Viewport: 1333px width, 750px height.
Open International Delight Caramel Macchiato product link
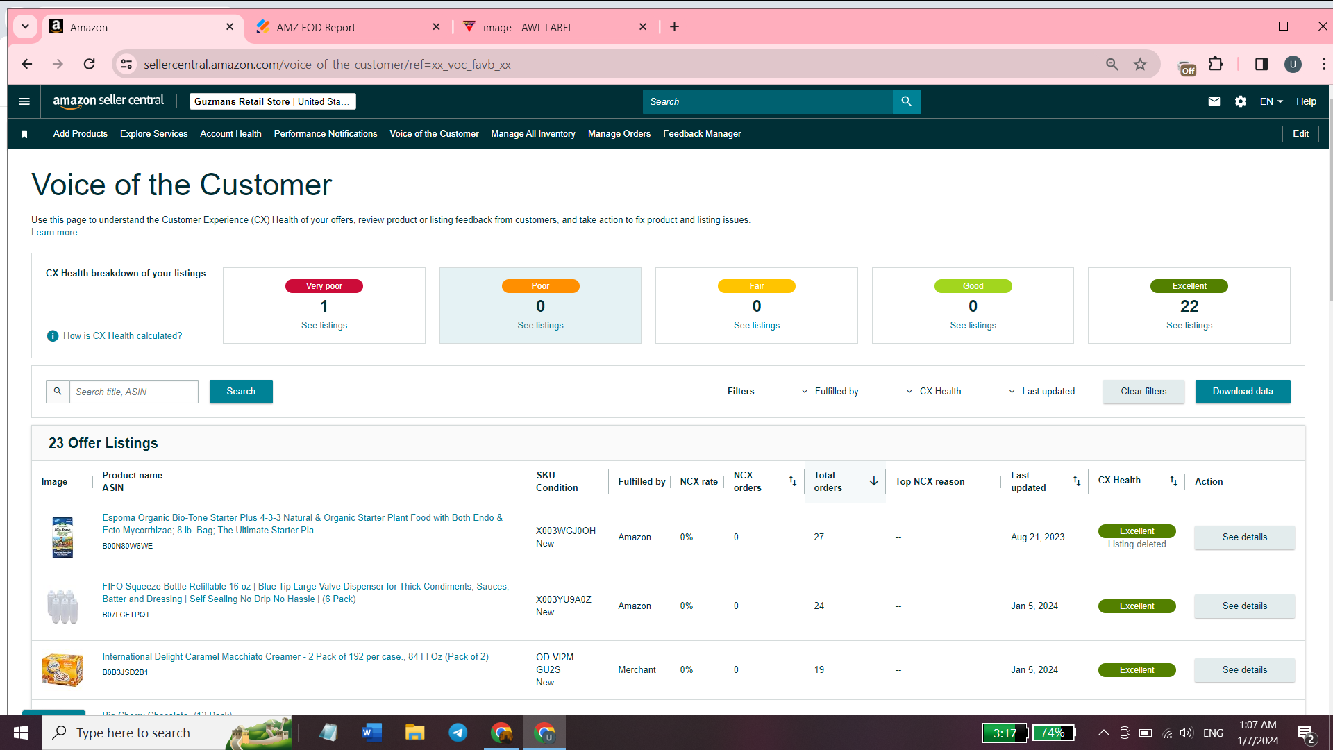click(295, 657)
